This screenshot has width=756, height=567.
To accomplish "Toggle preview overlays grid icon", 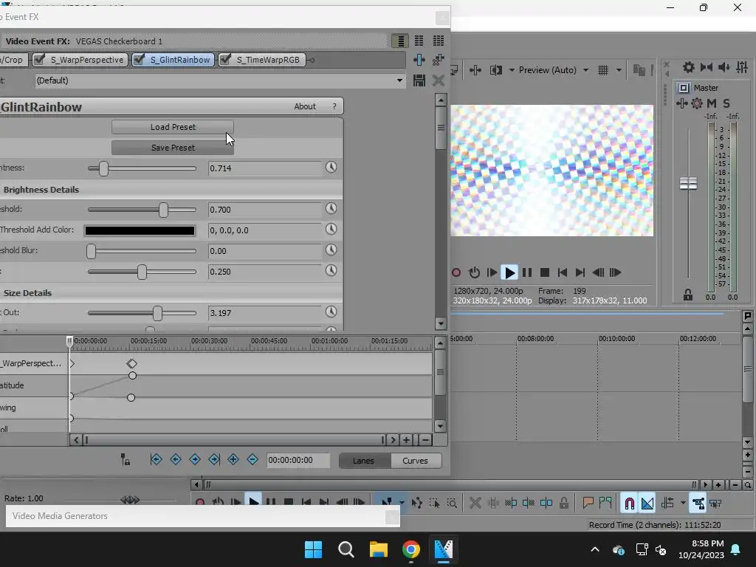I will point(603,70).
